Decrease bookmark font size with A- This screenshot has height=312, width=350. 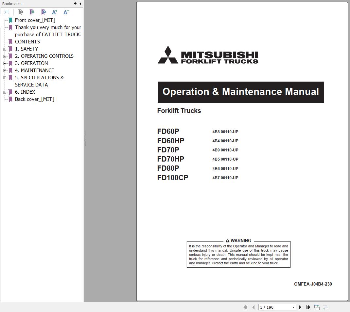(66, 12)
